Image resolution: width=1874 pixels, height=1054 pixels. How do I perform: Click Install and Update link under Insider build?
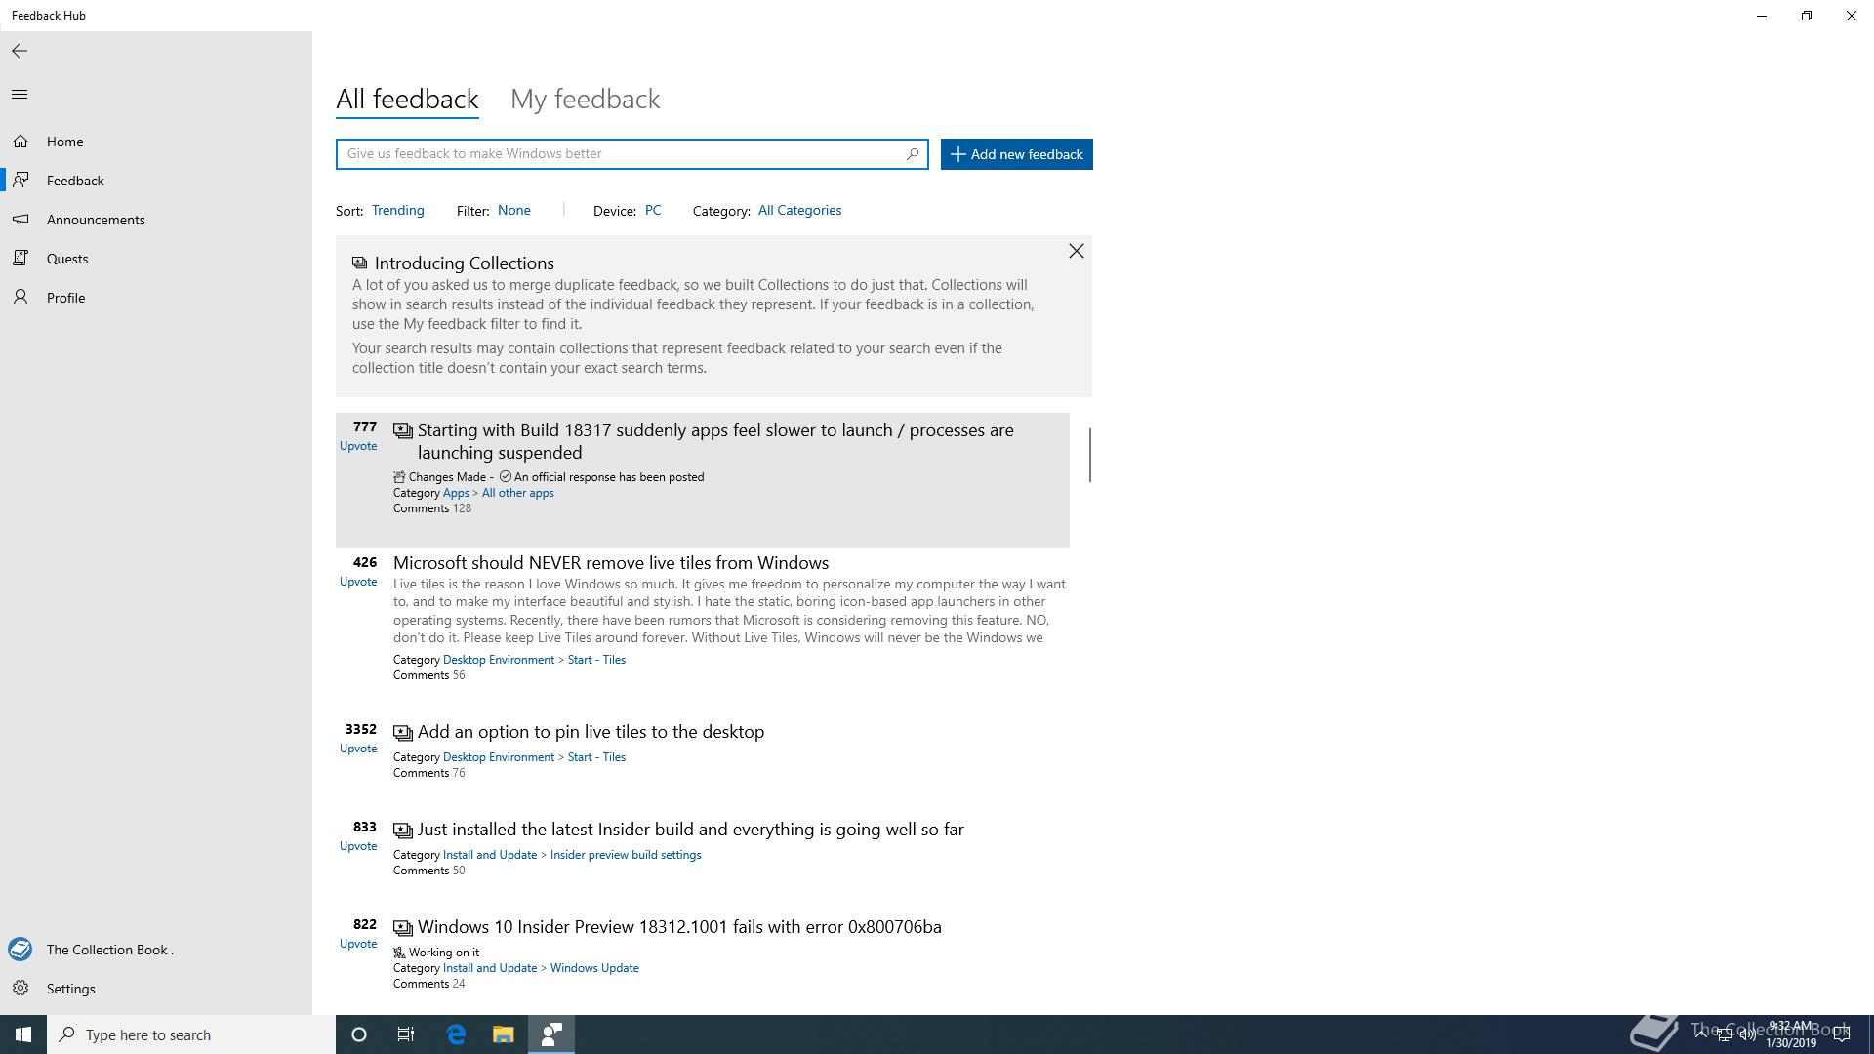pos(489,855)
